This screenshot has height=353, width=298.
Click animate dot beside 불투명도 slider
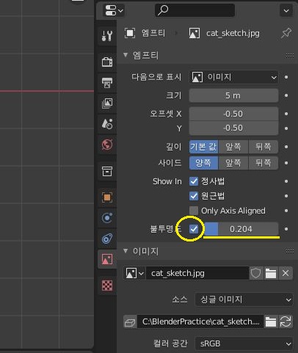(x=286, y=229)
